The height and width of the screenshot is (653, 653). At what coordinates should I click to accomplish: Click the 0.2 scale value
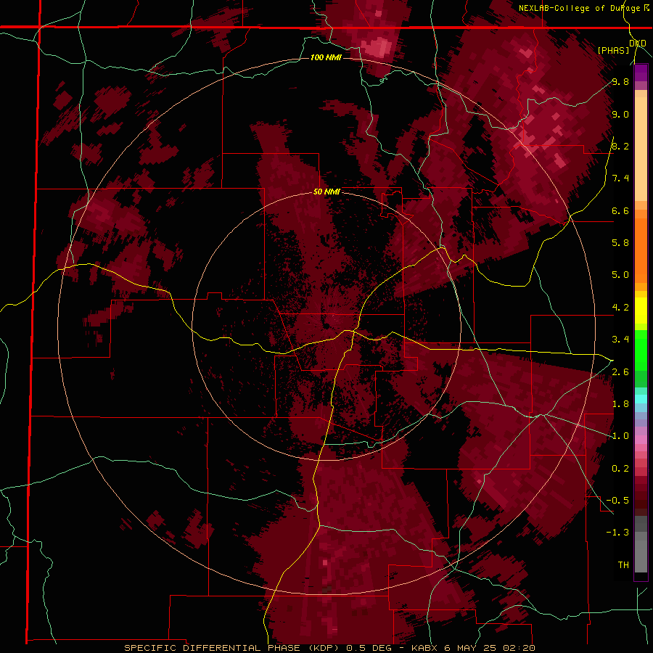tap(620, 468)
